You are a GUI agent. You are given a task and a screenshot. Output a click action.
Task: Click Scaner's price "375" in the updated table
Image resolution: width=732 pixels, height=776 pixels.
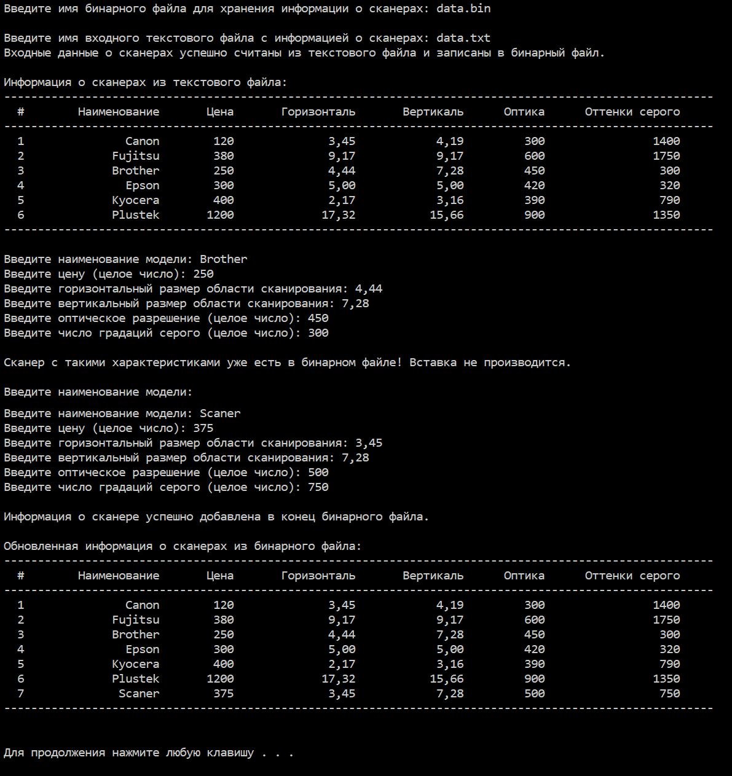point(224,694)
